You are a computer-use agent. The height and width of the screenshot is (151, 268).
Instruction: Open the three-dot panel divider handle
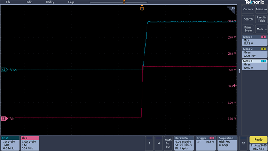[x=239, y=71]
